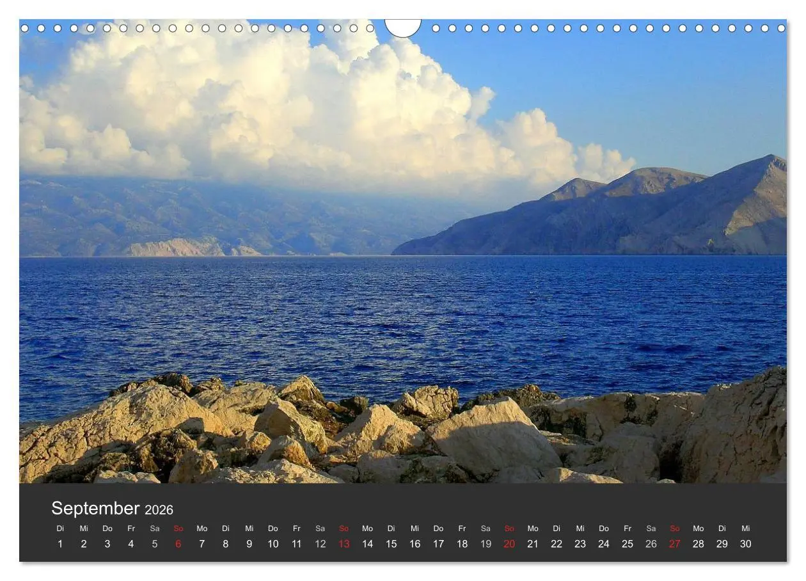This screenshot has height=581, width=806.
Task: Click the date 15 in the date strip
Action: coord(391,544)
